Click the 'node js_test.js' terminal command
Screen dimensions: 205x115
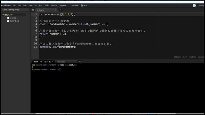click(x=68, y=65)
